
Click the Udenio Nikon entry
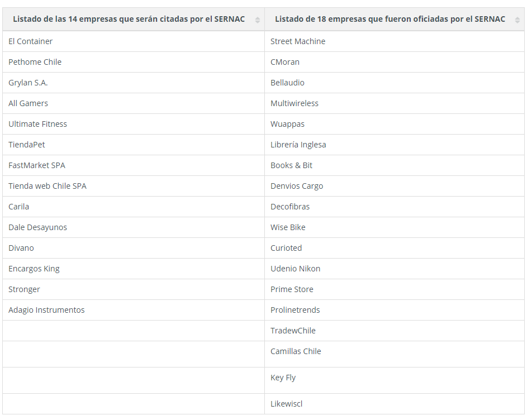coord(295,269)
